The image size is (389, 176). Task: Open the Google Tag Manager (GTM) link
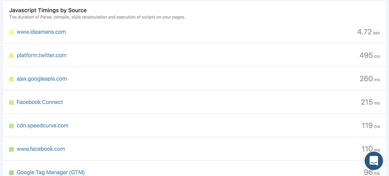point(51,172)
